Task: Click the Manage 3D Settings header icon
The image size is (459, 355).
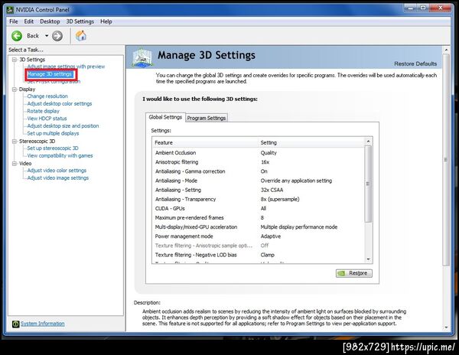Action: [x=142, y=57]
